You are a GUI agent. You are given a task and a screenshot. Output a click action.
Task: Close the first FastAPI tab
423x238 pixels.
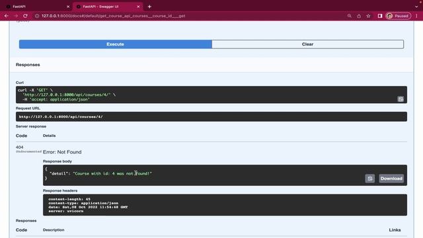68,7
